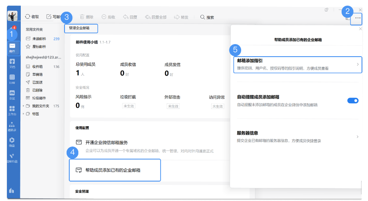Open the 邮件 (Mail) sidebar icon
Screen dimensions: 368x201
13,47
